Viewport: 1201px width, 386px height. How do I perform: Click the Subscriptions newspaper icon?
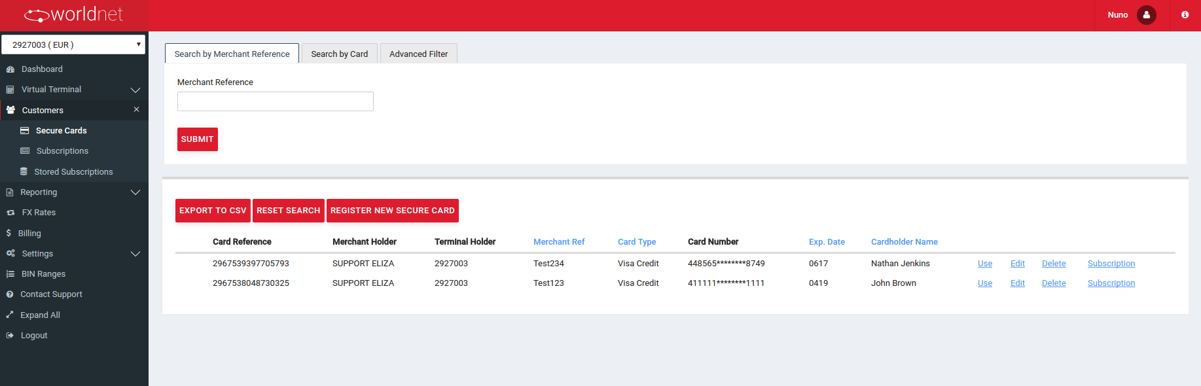point(25,151)
